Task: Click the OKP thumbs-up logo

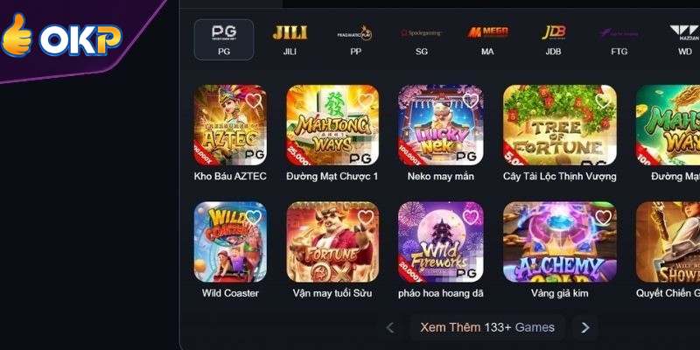Action: click(61, 36)
